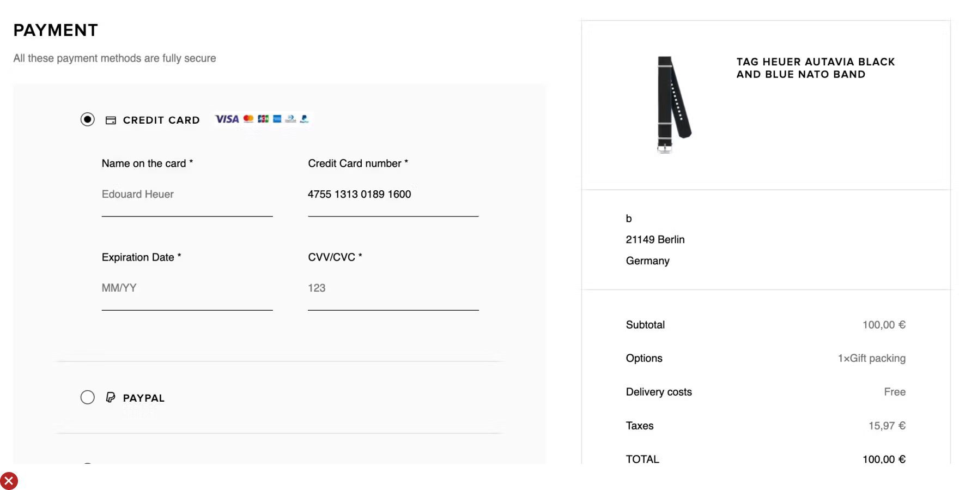Click the CVV/CVC input field

point(393,288)
